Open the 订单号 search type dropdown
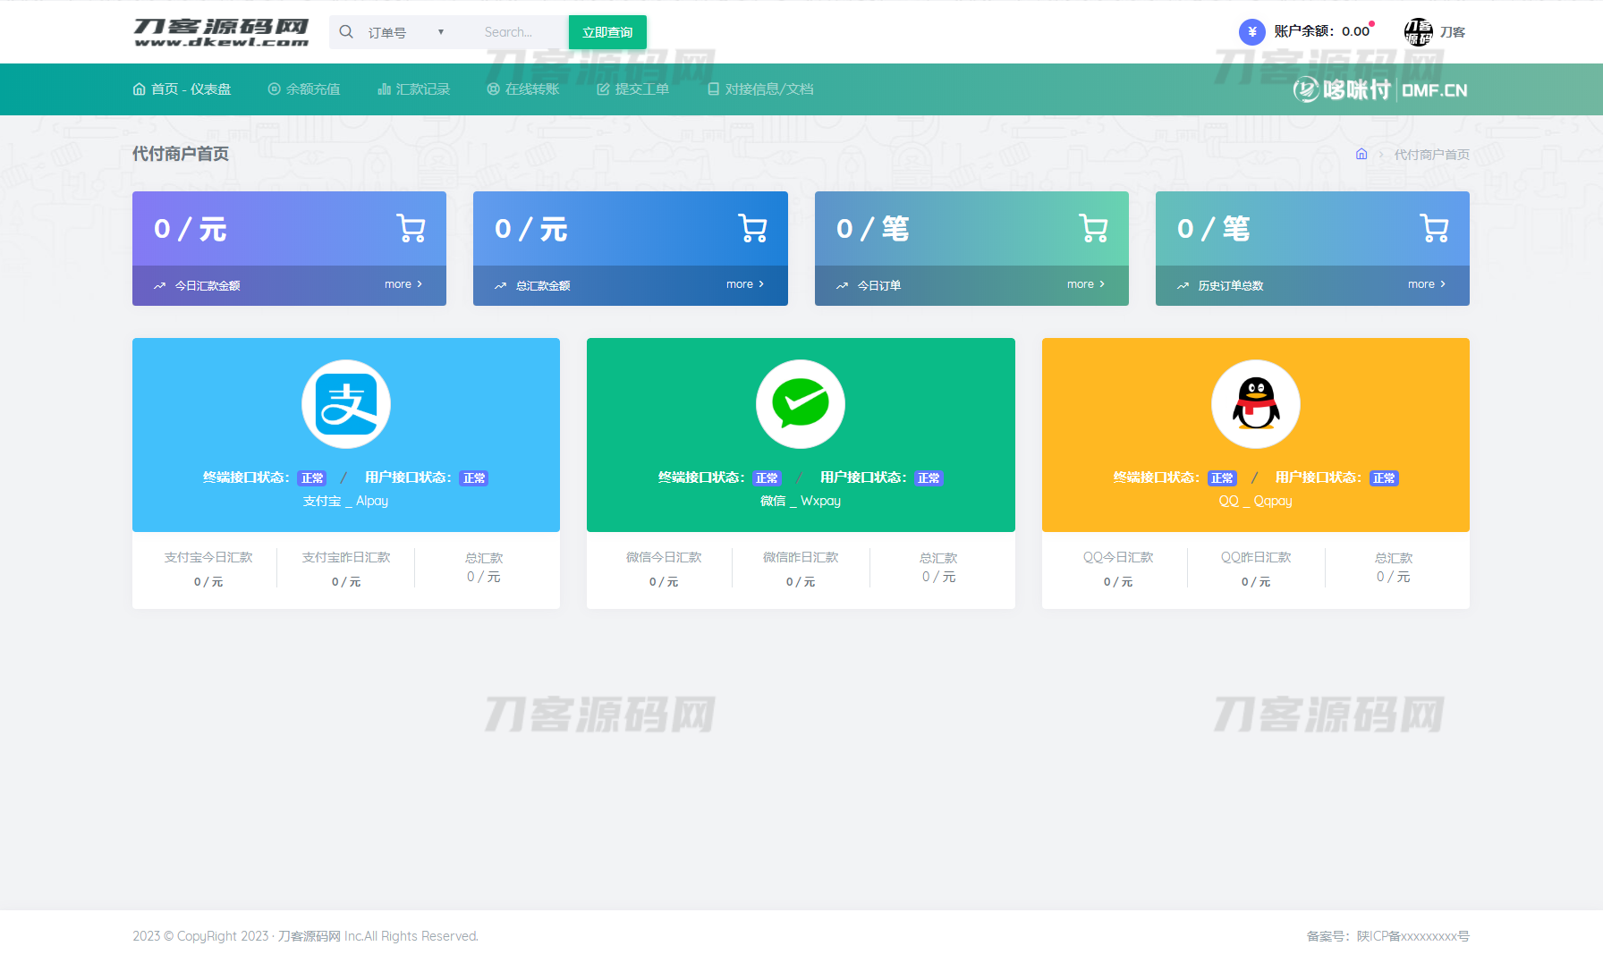This screenshot has width=1603, height=963. (406, 32)
